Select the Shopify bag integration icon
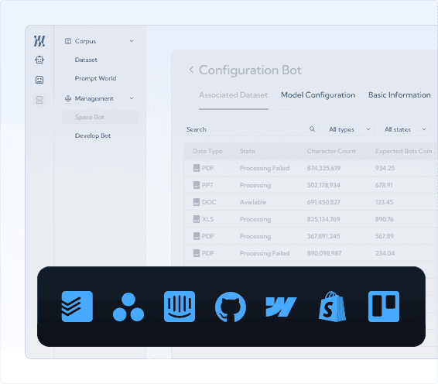438x384 pixels. [332, 307]
